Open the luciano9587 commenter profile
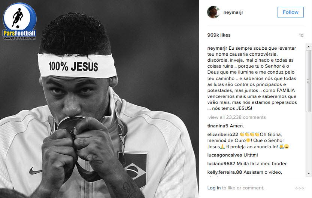The image size is (312, 198). [x=221, y=164]
